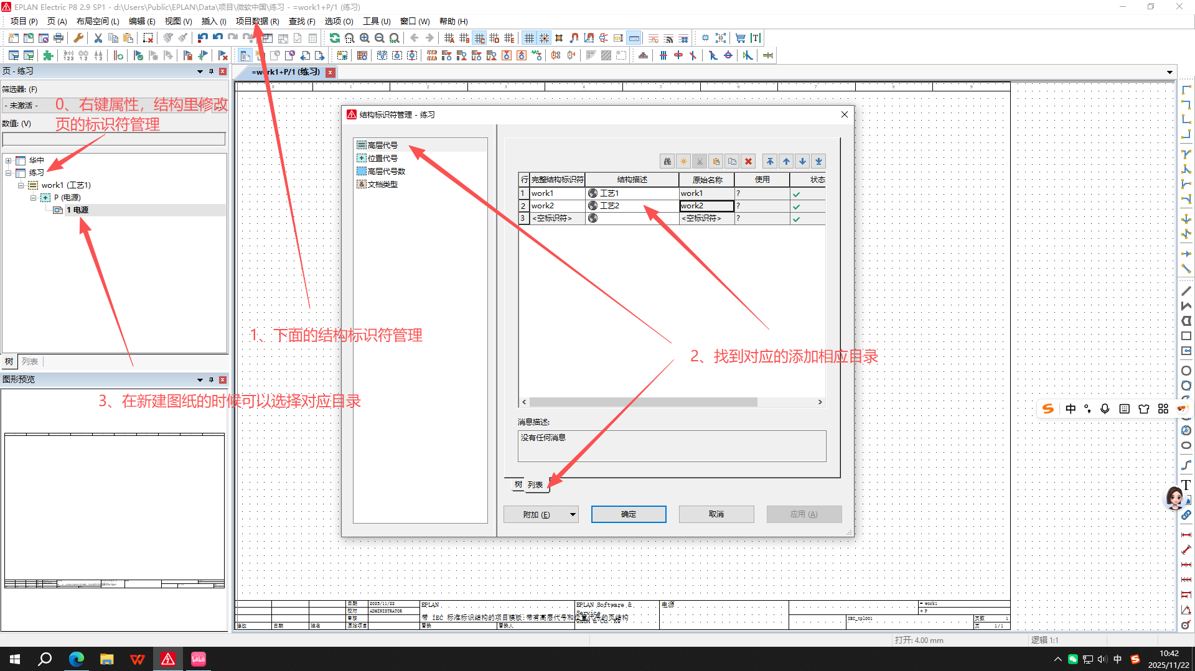Select the circle tool in the right toolbar
The image size is (1195, 671).
[1186, 371]
